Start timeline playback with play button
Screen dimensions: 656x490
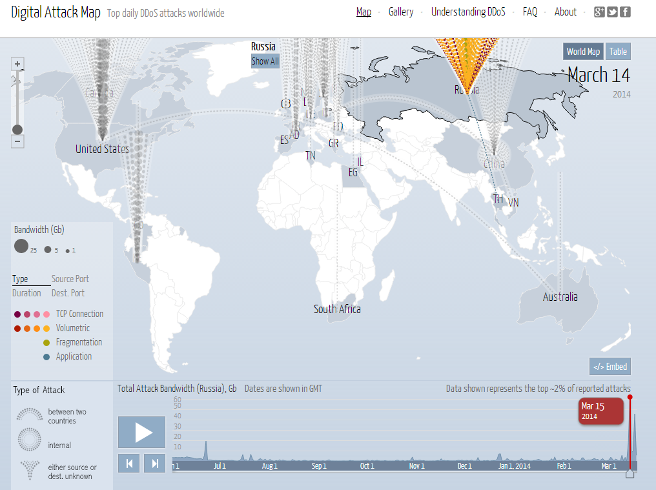click(x=142, y=433)
